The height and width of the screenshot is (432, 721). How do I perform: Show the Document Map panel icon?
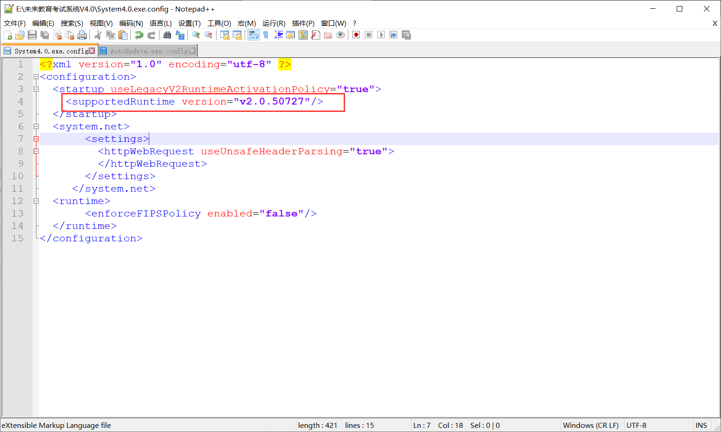(x=303, y=35)
